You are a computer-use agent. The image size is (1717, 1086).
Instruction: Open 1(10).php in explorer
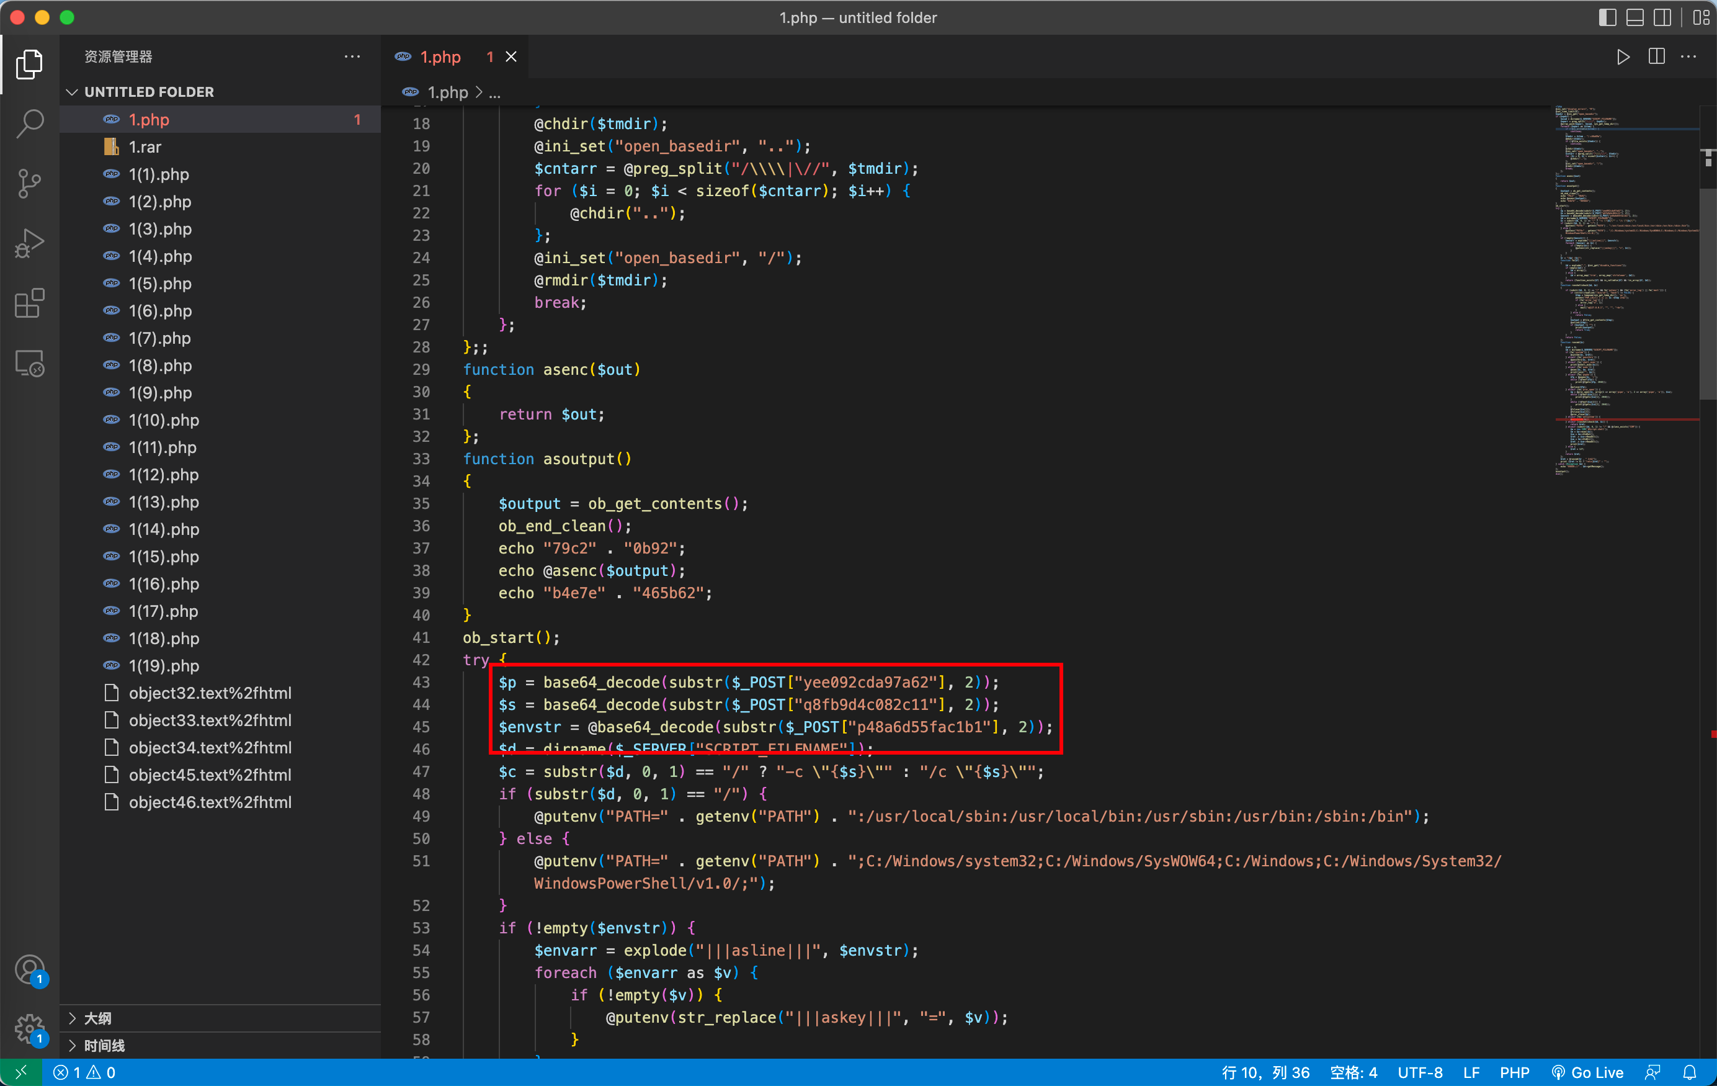[x=220, y=420]
